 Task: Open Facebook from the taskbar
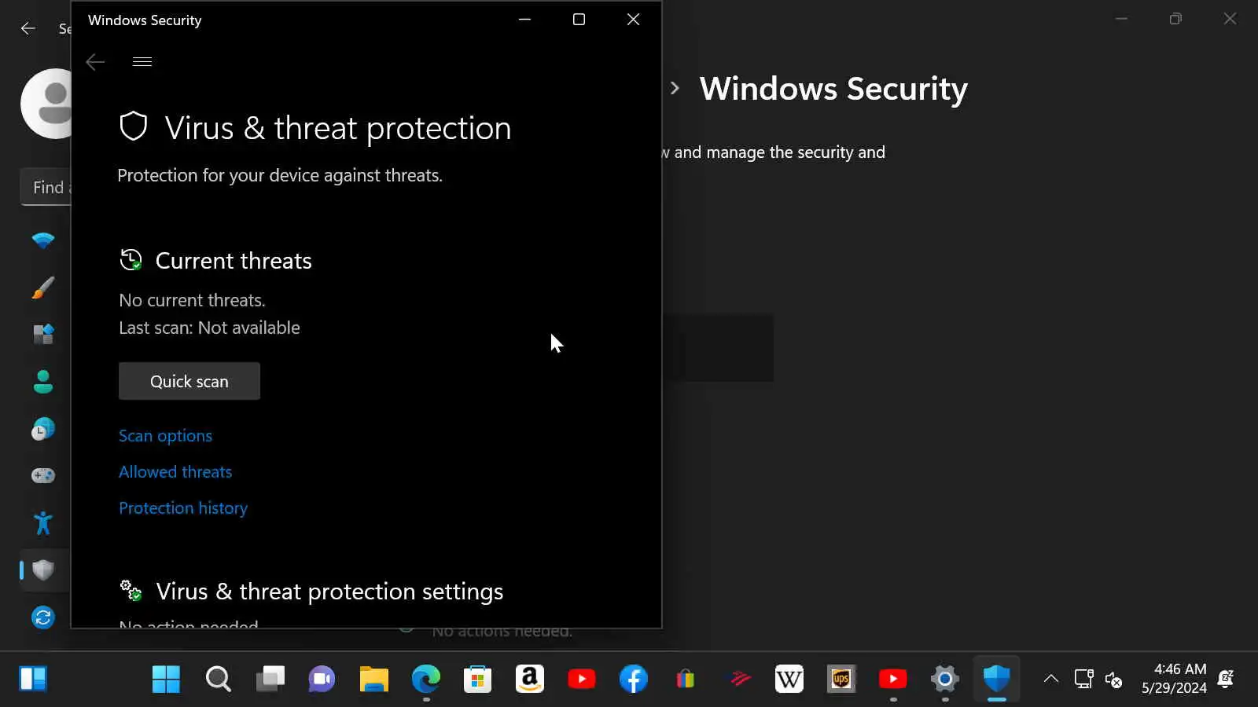point(634,679)
